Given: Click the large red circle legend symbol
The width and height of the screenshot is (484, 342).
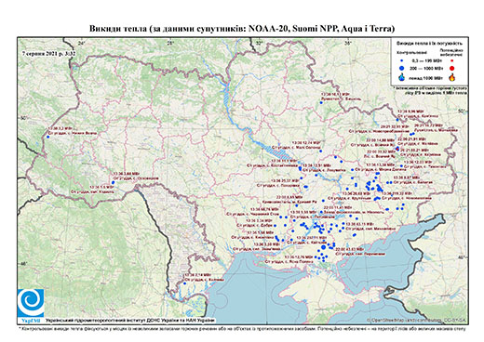Looking at the screenshot, I should pyautogui.click(x=452, y=68).
